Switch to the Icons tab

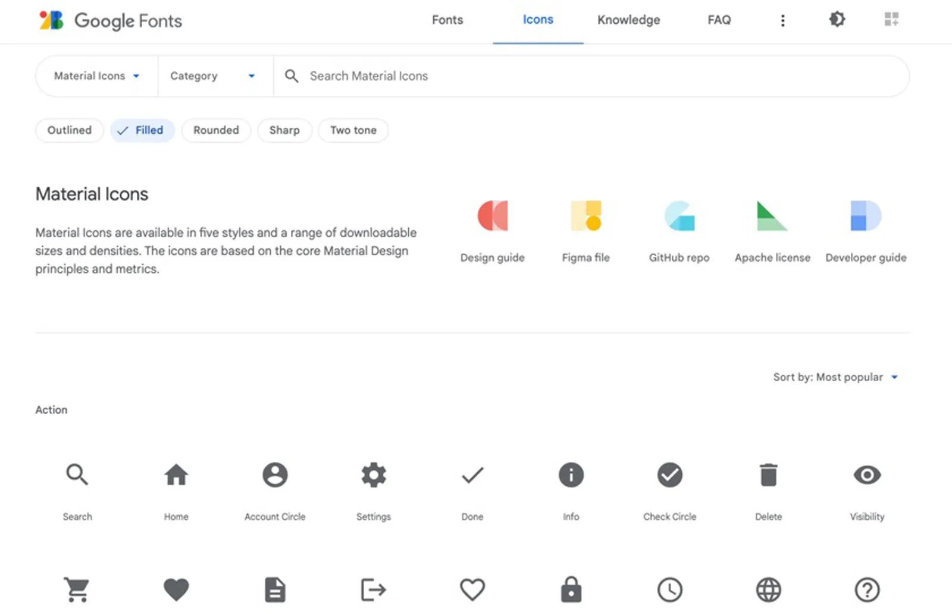pyautogui.click(x=538, y=20)
